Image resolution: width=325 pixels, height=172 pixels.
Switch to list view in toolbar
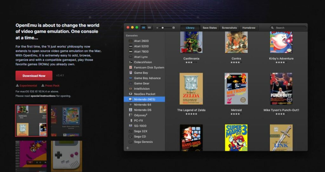coord(149,28)
